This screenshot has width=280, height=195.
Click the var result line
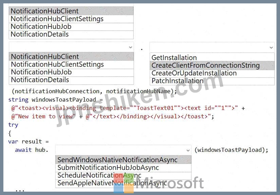coord(28,141)
